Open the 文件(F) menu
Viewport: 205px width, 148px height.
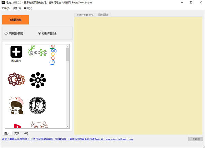(x=5, y=8)
